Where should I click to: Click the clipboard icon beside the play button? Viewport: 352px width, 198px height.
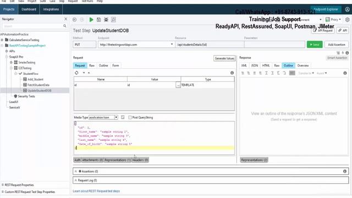point(99,20)
